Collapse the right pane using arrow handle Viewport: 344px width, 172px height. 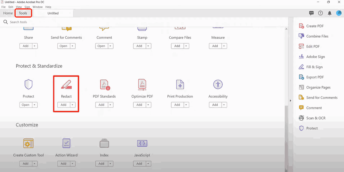[x=290, y=101]
